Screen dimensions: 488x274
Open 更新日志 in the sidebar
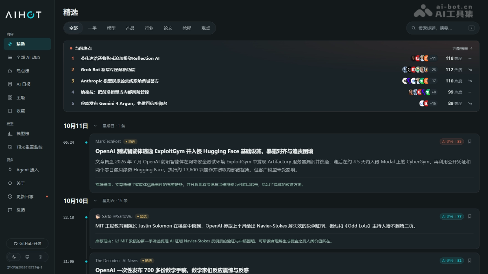click(x=27, y=196)
